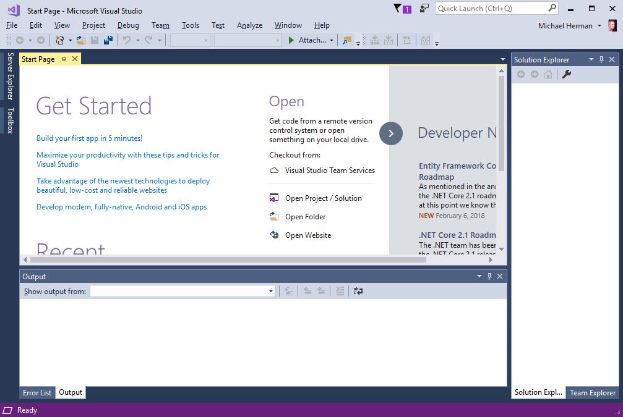The height and width of the screenshot is (417, 623).
Task: Toggle auto-hide pin on Output panel
Action: point(489,276)
